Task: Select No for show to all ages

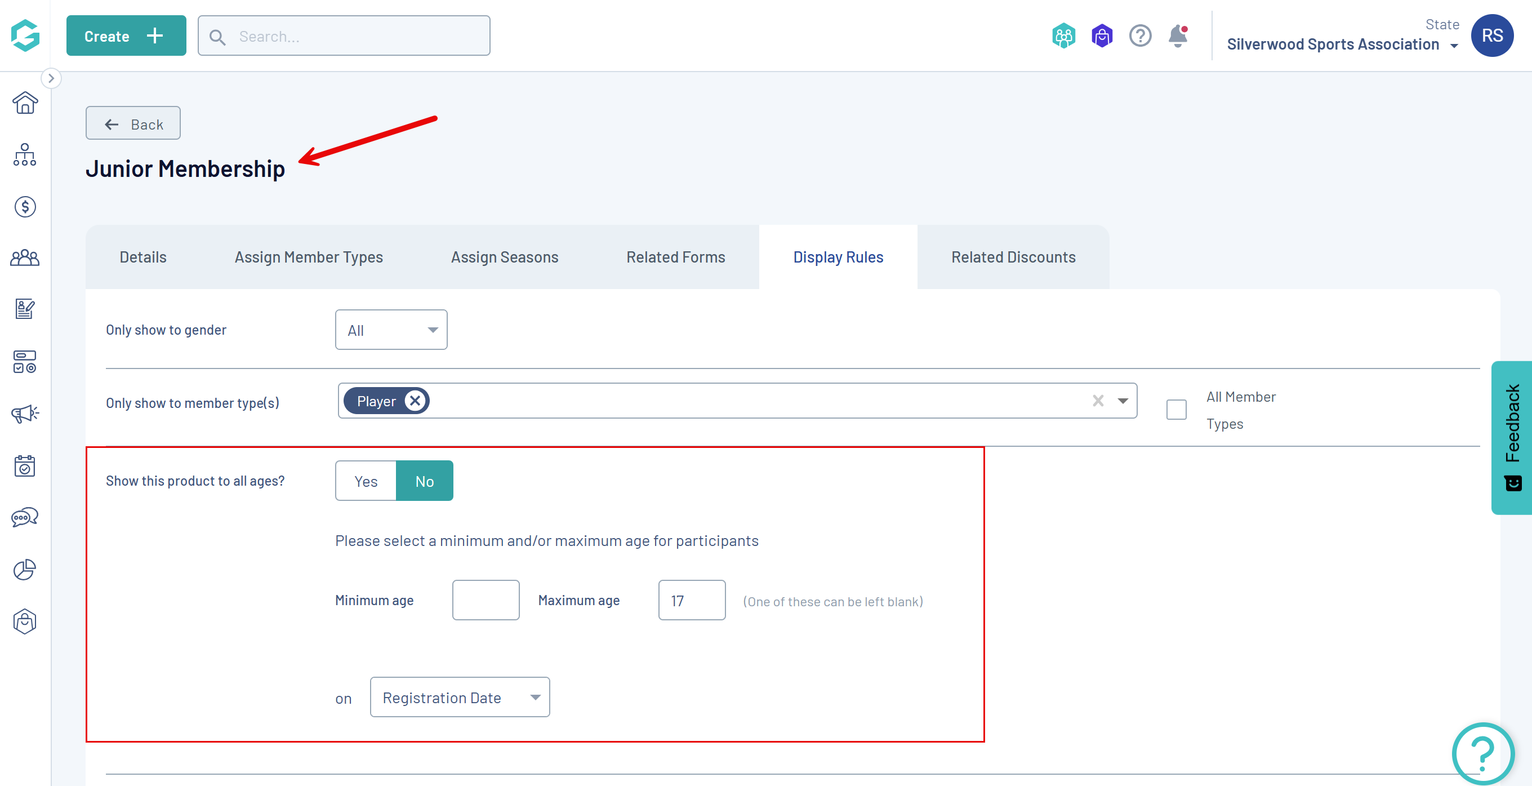Action: [424, 481]
